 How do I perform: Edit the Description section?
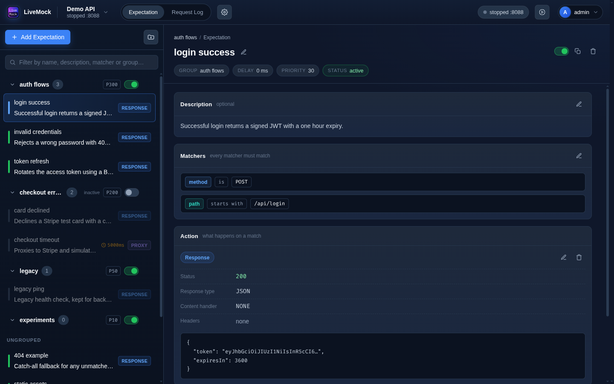[579, 104]
